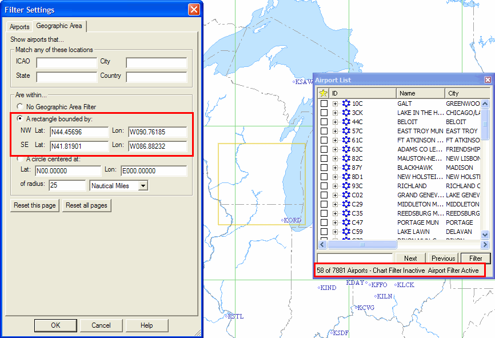
Task: Click Reset all pages button
Action: pyautogui.click(x=86, y=205)
